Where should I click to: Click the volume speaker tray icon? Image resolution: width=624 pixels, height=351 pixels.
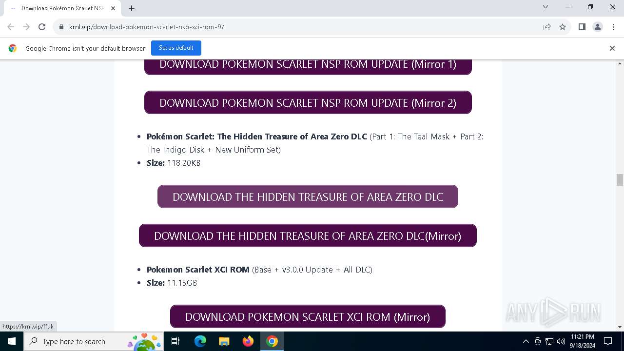[x=561, y=341]
